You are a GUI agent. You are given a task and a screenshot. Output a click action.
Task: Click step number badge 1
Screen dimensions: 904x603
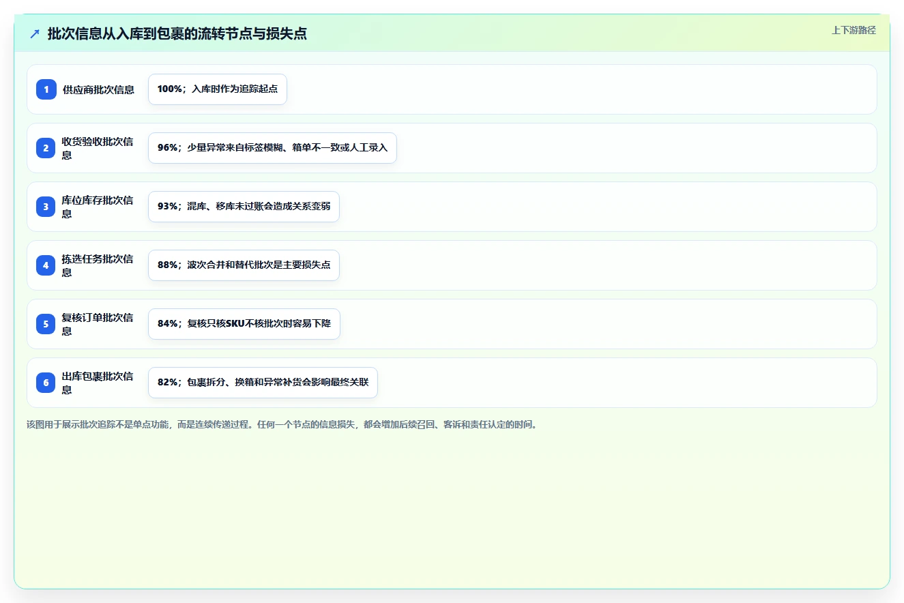click(46, 89)
